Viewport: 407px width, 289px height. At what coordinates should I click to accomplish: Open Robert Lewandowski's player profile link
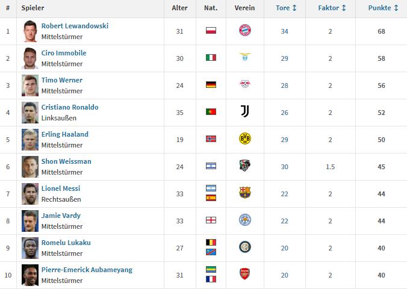[x=75, y=26]
